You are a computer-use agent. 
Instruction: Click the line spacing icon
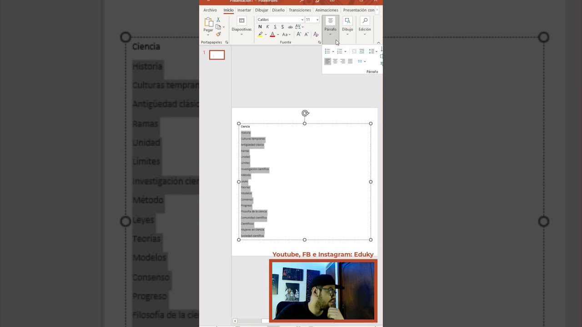(x=371, y=51)
